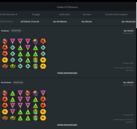Click the Rp 100,00 Kemenangan amount beside Putaran
137x129 pixels.
[129, 31]
